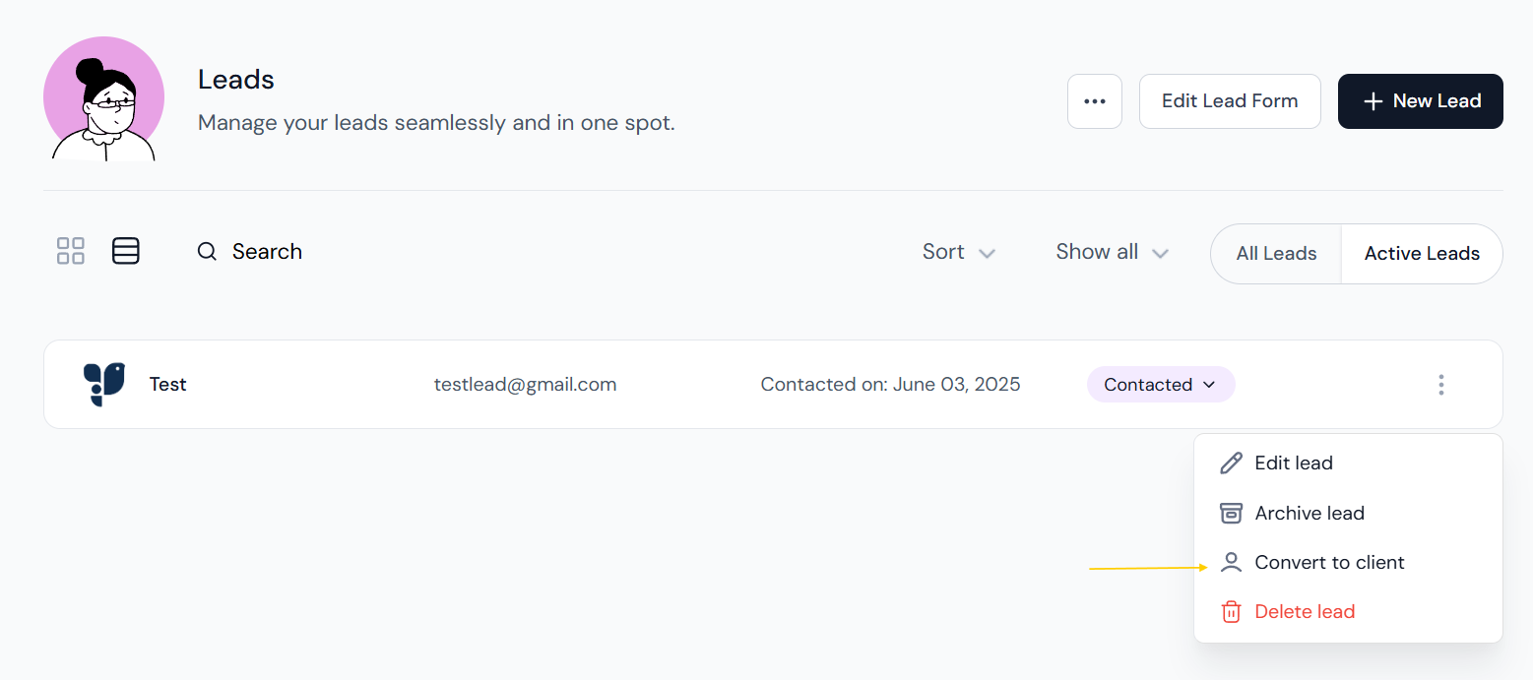The height and width of the screenshot is (680, 1533).
Task: Click the archive box icon
Action: click(x=1231, y=513)
